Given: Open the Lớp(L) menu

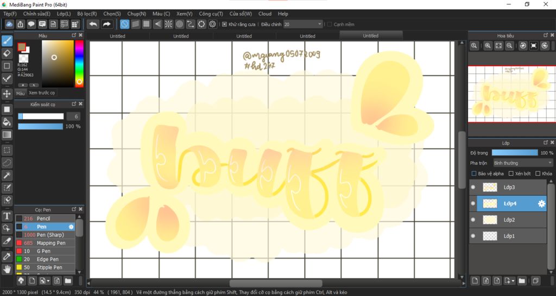Looking at the screenshot, I should click(x=64, y=14).
